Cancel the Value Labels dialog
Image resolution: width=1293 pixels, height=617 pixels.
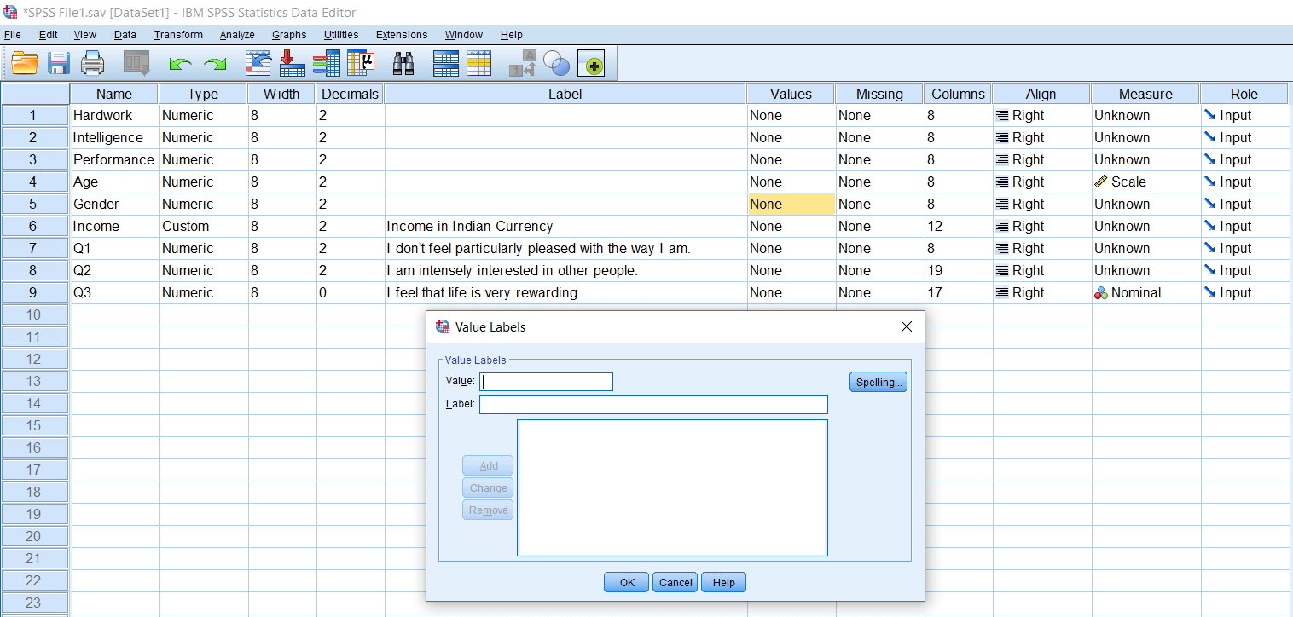tap(674, 582)
